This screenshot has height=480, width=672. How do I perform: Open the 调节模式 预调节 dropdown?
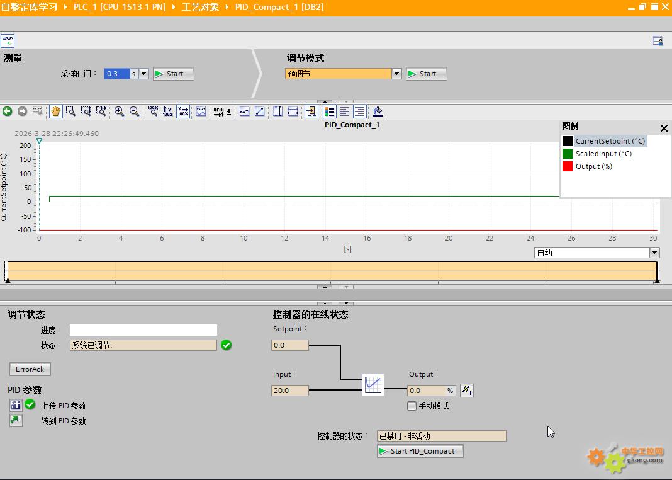(x=396, y=74)
